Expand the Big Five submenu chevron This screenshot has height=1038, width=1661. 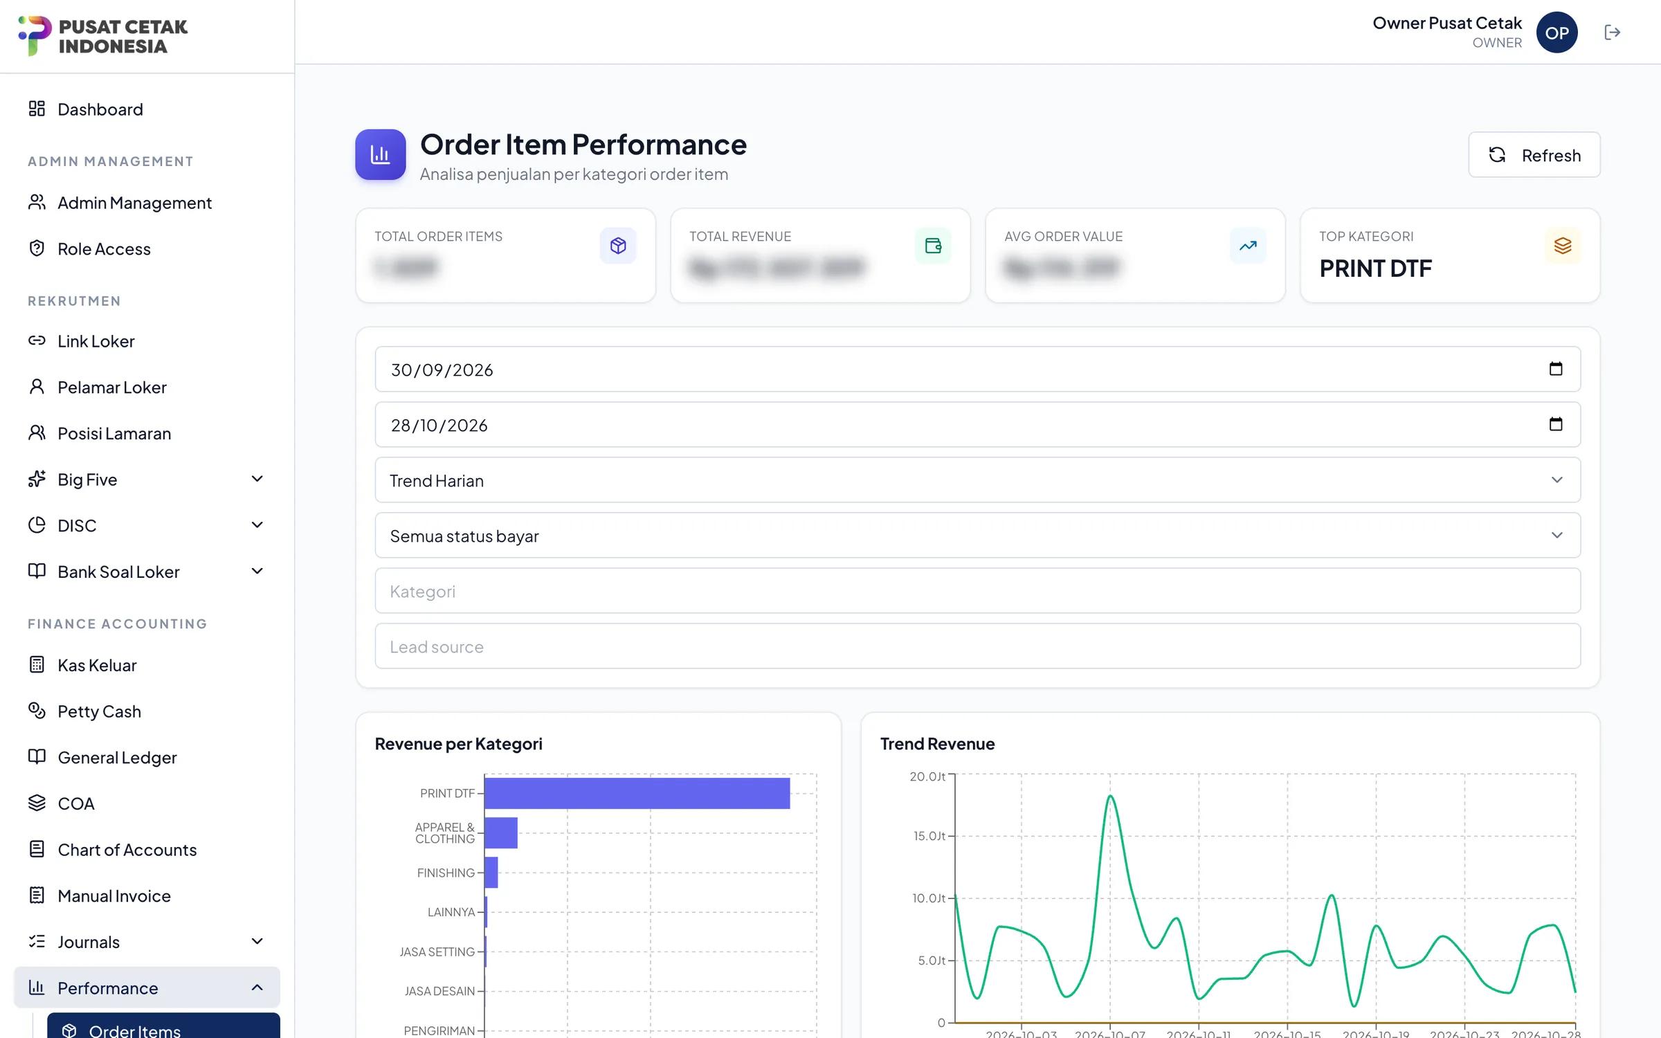[x=257, y=479]
